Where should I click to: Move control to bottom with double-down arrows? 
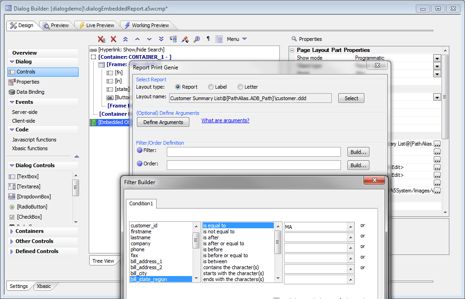click(161, 39)
